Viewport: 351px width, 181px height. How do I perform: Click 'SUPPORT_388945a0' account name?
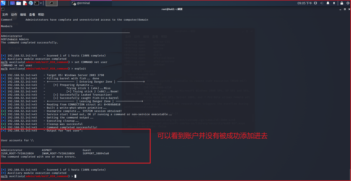(96, 153)
